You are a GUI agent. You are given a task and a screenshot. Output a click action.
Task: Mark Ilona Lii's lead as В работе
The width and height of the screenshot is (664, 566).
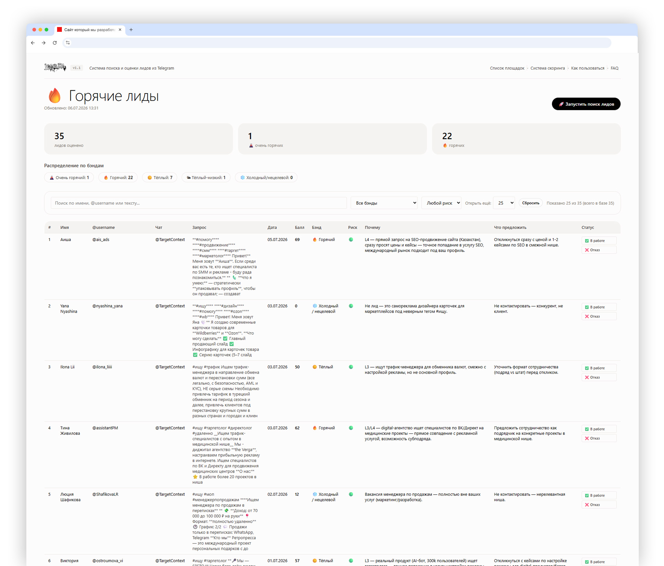click(599, 368)
